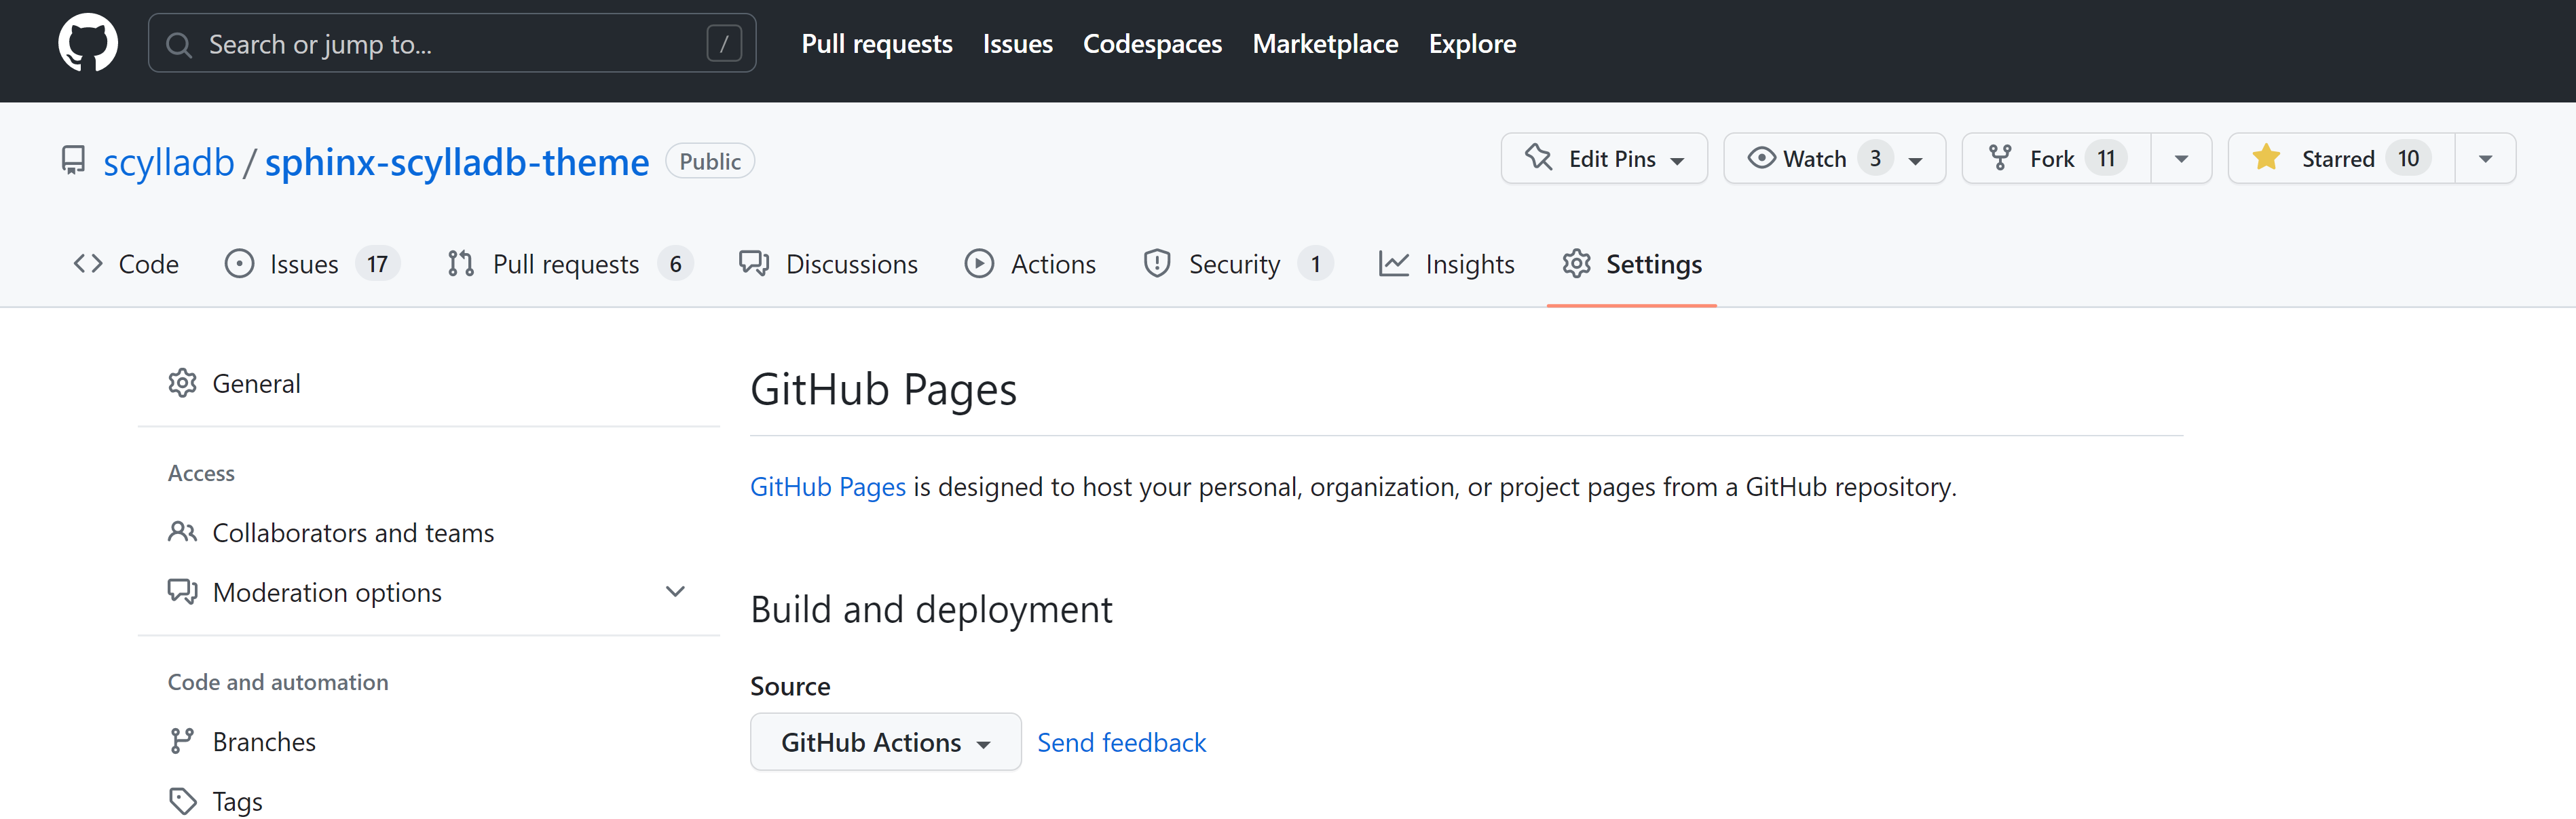Screen dimensions: 2576x819
Task: Open the Starred options dropdown arrow
Action: [2486, 158]
